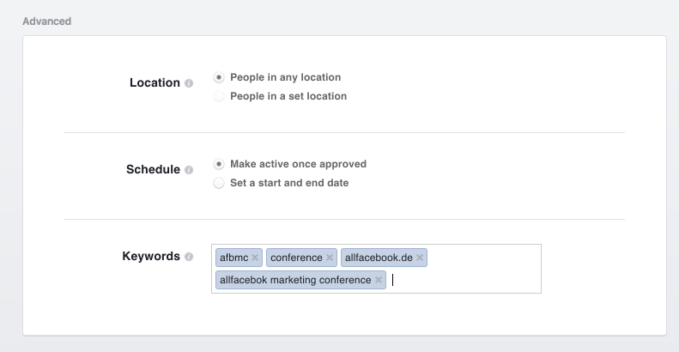
Task: Click the Location info icon
Action: point(189,83)
